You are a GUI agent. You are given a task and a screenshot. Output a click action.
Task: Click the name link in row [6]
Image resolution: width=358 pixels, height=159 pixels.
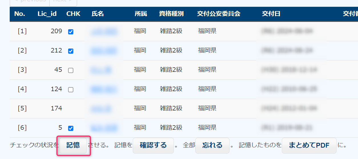(x=104, y=128)
